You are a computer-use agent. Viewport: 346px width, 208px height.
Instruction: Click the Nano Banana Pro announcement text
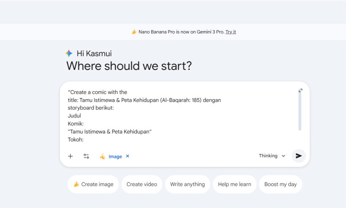click(x=181, y=32)
